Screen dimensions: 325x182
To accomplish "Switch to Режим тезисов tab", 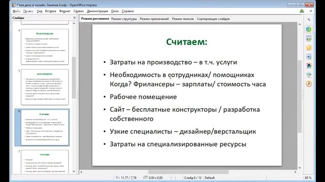I will (x=183, y=19).
